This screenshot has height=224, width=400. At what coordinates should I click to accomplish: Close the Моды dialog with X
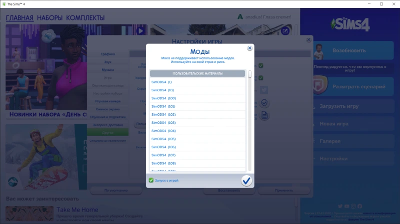click(x=249, y=48)
